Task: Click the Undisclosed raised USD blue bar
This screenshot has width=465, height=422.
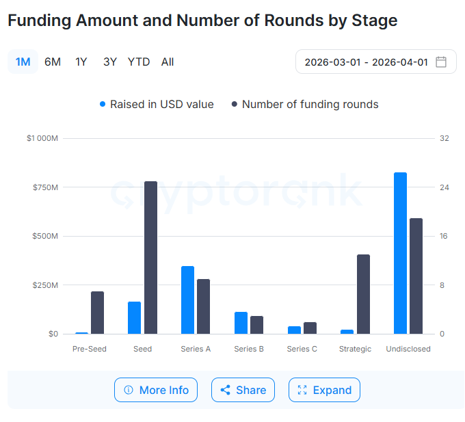Action: click(401, 253)
